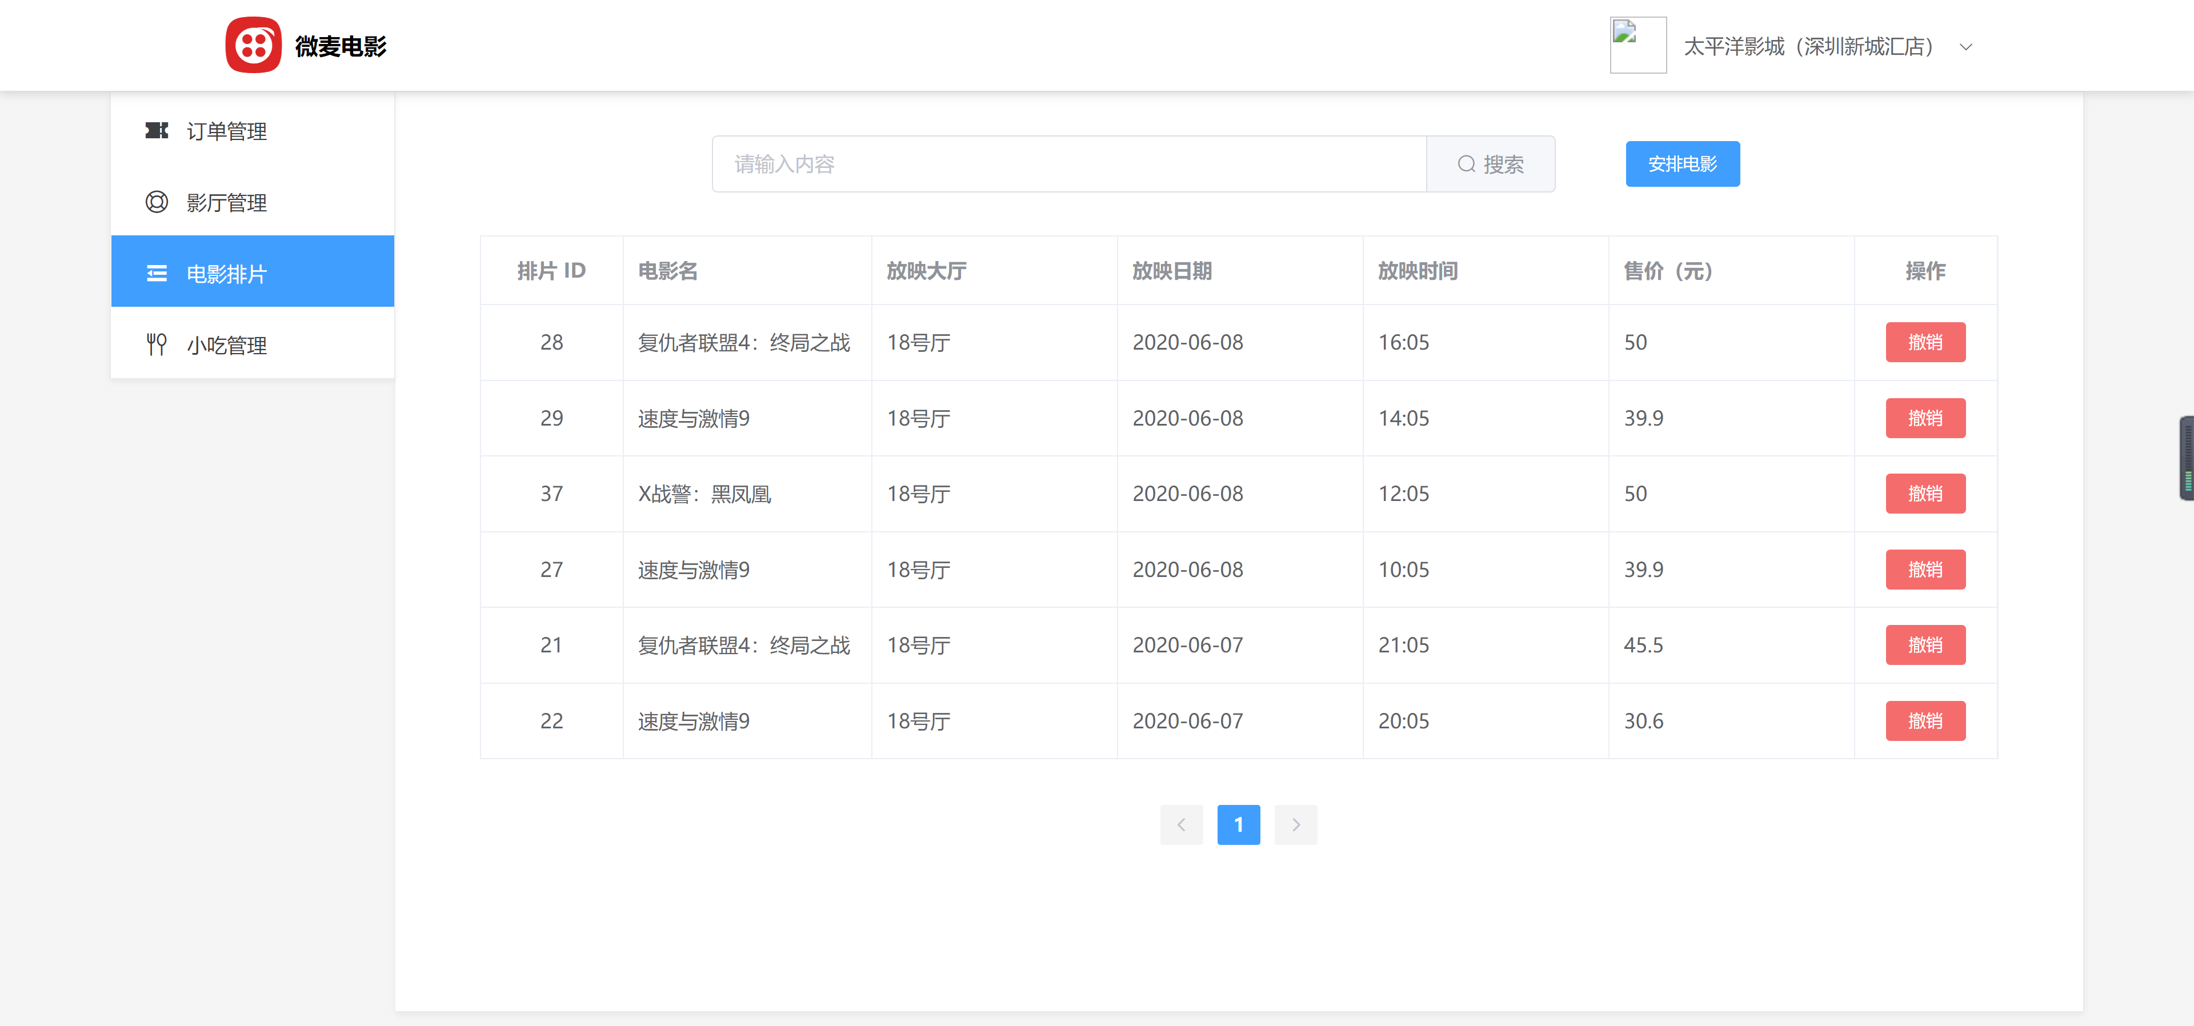Viewport: 2194px width, 1026px height.
Task: Click 撤销 for schedule ID 22
Action: point(1925,721)
